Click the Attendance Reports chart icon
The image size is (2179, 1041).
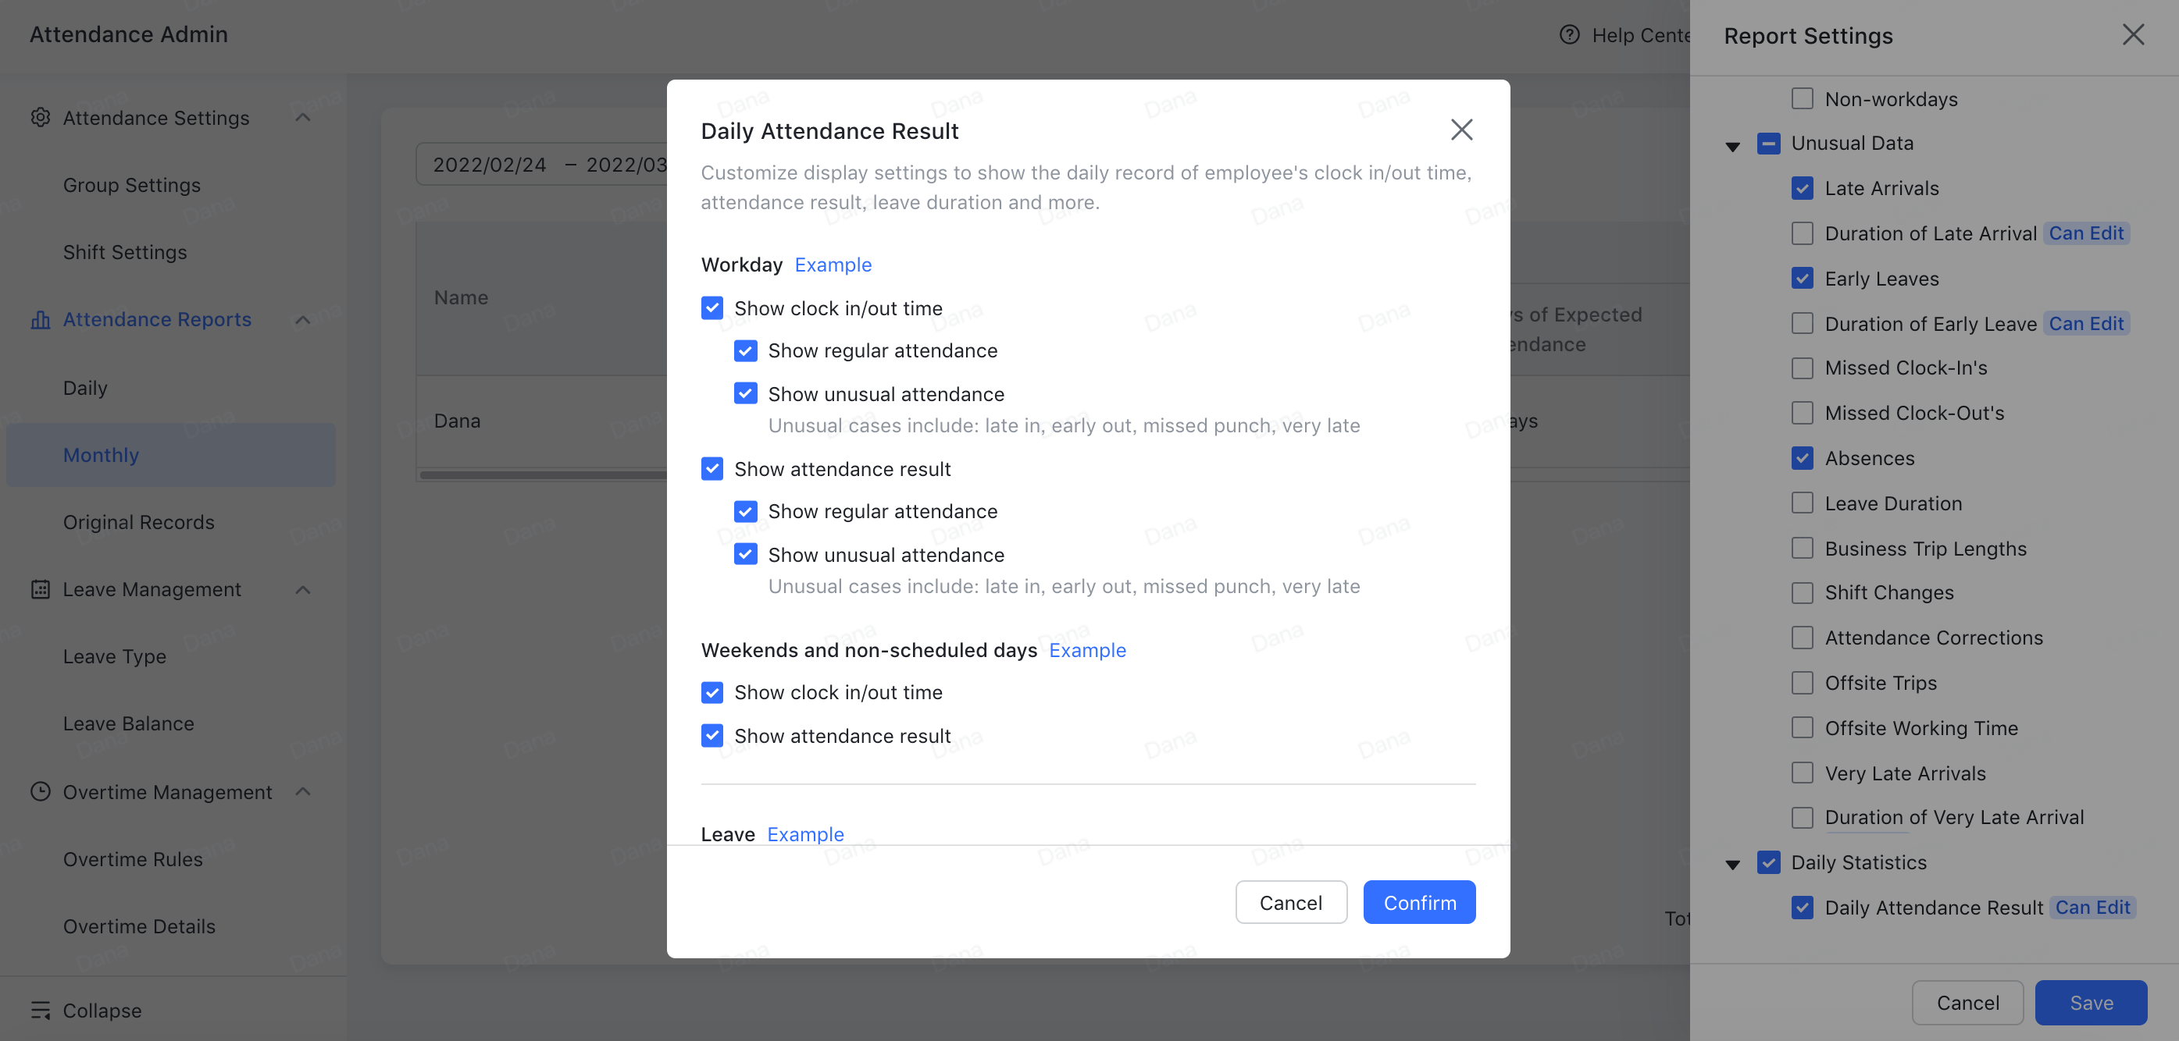41,319
